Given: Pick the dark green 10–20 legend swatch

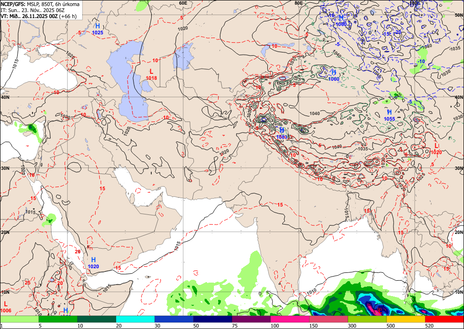Looking at the screenshot, I should [x=97, y=319].
